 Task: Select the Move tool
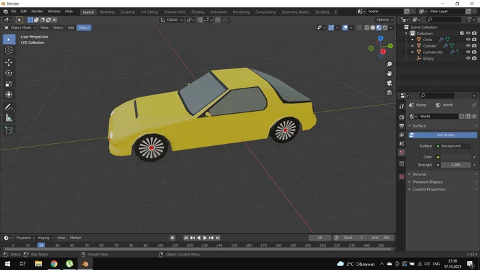(8, 62)
